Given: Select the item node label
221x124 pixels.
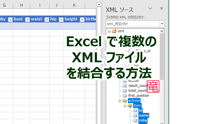Looking at the screenshot, I should click(x=137, y=106).
